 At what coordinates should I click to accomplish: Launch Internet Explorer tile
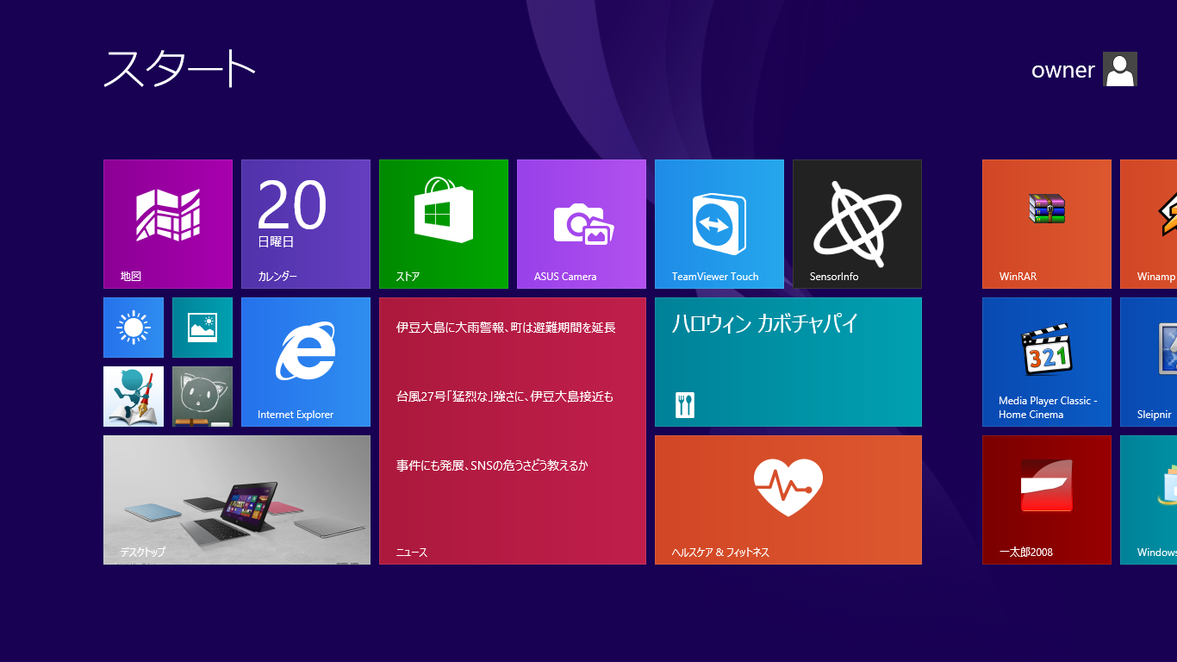306,362
